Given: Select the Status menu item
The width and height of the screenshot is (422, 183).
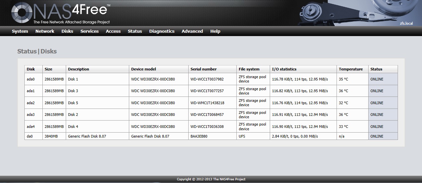Looking at the screenshot, I should point(135,31).
